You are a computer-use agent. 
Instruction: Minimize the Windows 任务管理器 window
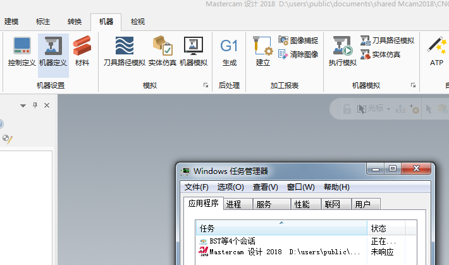click(376, 169)
